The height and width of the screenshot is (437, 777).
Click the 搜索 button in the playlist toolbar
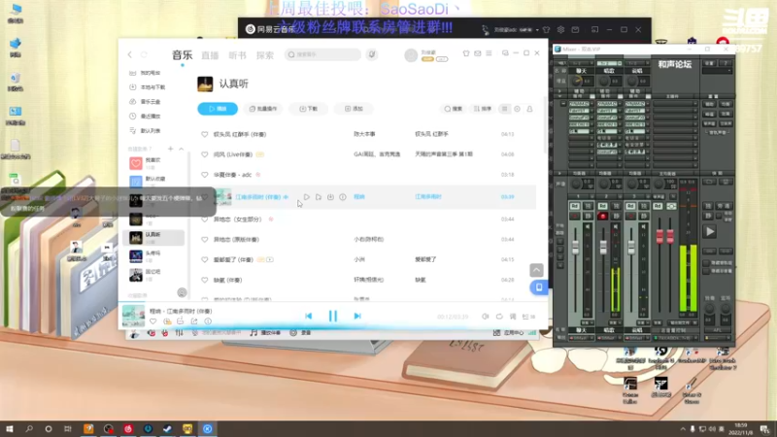click(x=454, y=109)
